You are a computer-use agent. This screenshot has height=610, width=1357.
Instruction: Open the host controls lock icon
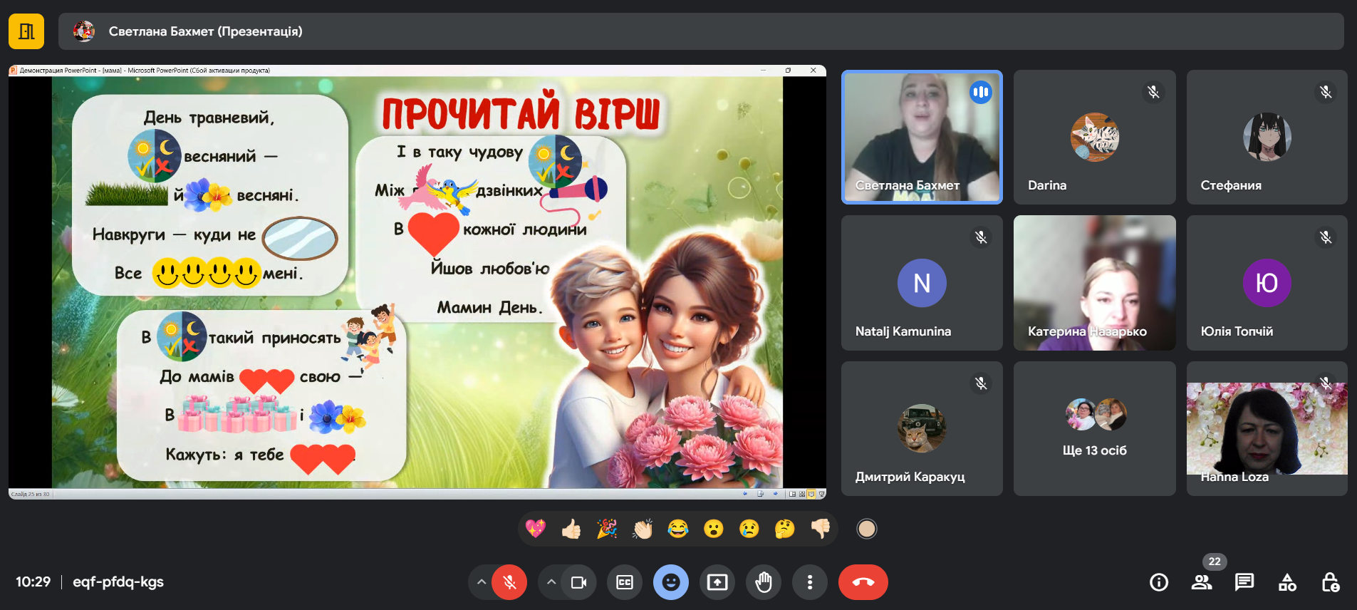tap(1330, 582)
